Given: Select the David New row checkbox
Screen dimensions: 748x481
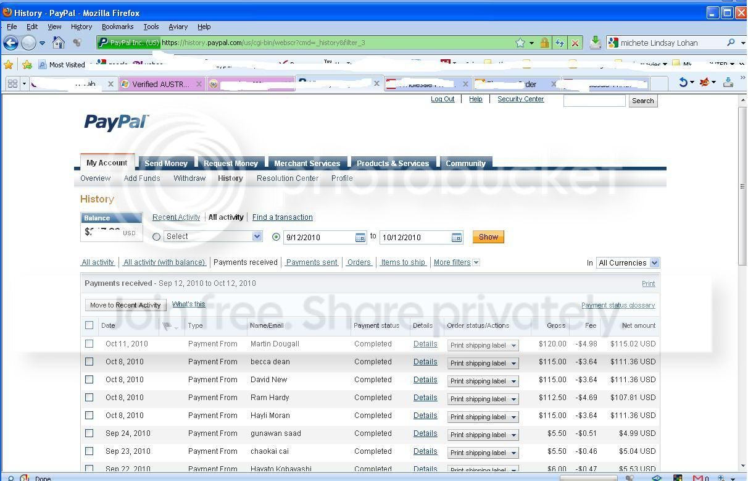Looking at the screenshot, I should pyautogui.click(x=89, y=380).
